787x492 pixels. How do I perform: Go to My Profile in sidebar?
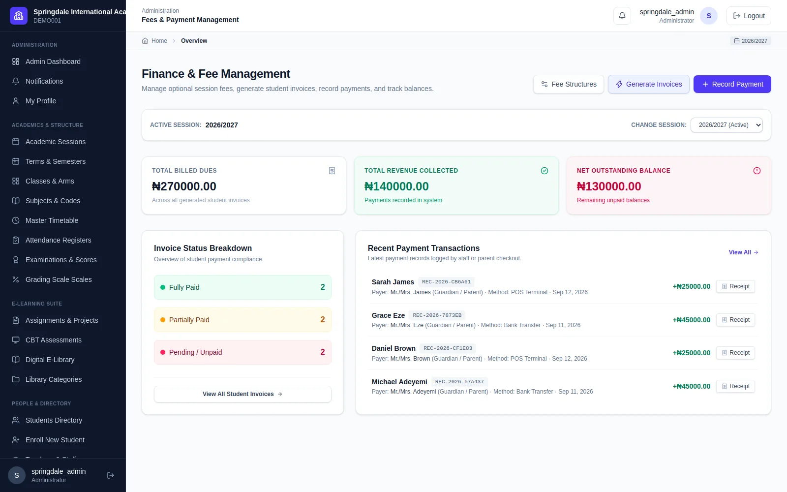coord(63,101)
